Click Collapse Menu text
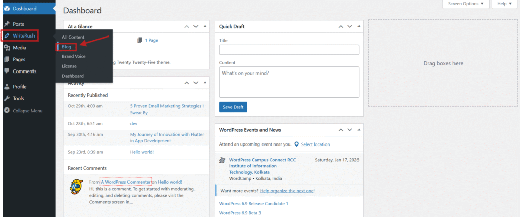Screen dimensions: 520x217 pyautogui.click(x=27, y=111)
